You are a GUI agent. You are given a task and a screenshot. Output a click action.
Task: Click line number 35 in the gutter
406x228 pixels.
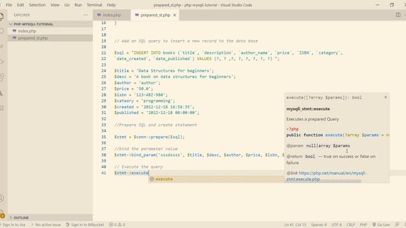click(103, 137)
